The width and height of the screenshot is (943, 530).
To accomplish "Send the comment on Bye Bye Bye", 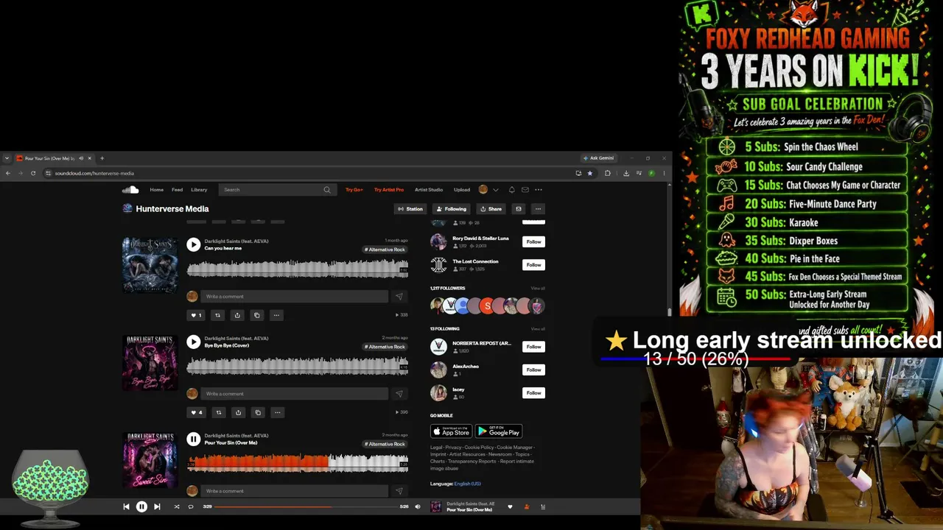I will pyautogui.click(x=399, y=394).
